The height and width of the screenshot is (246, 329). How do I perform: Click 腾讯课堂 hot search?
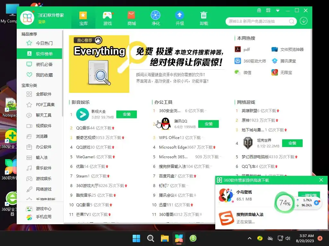coord(283,61)
